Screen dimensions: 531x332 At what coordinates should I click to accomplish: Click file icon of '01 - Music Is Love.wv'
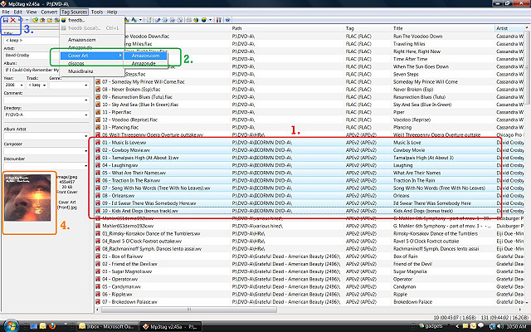[98, 143]
